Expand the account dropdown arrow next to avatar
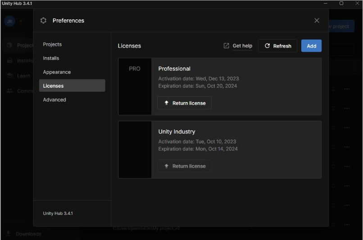 pos(21,21)
